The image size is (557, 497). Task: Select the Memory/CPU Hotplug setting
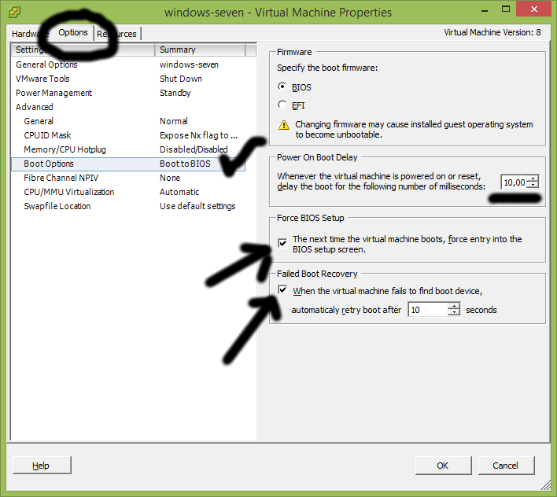pos(65,150)
